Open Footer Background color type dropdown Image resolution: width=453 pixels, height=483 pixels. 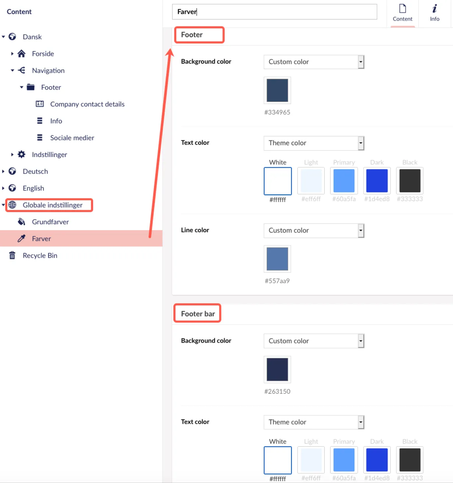[314, 62]
